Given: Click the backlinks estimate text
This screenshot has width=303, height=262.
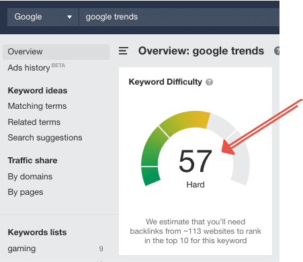Looking at the screenshot, I should point(196,231).
